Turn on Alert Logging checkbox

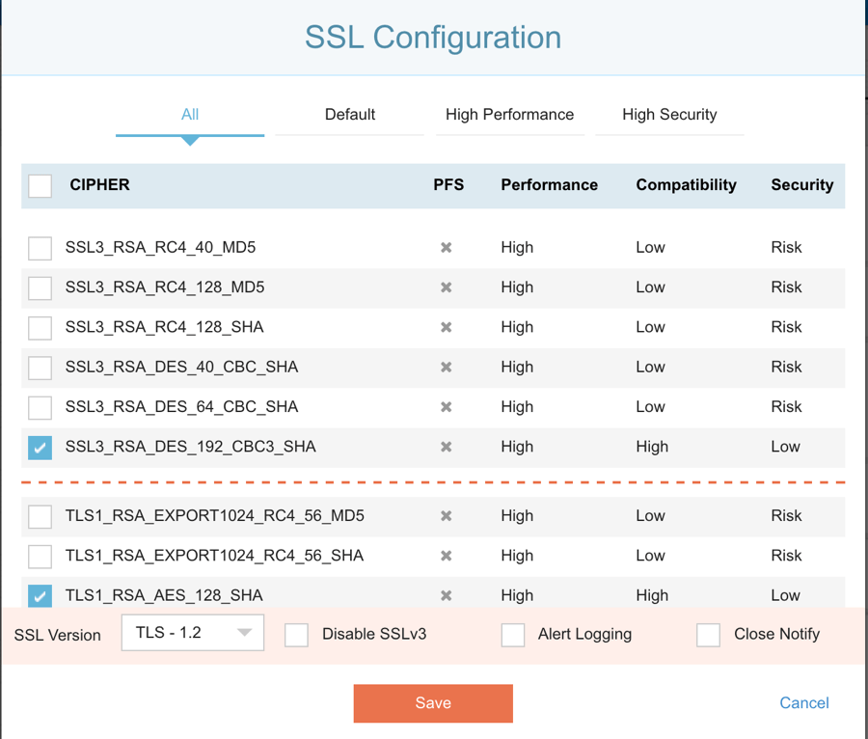513,635
